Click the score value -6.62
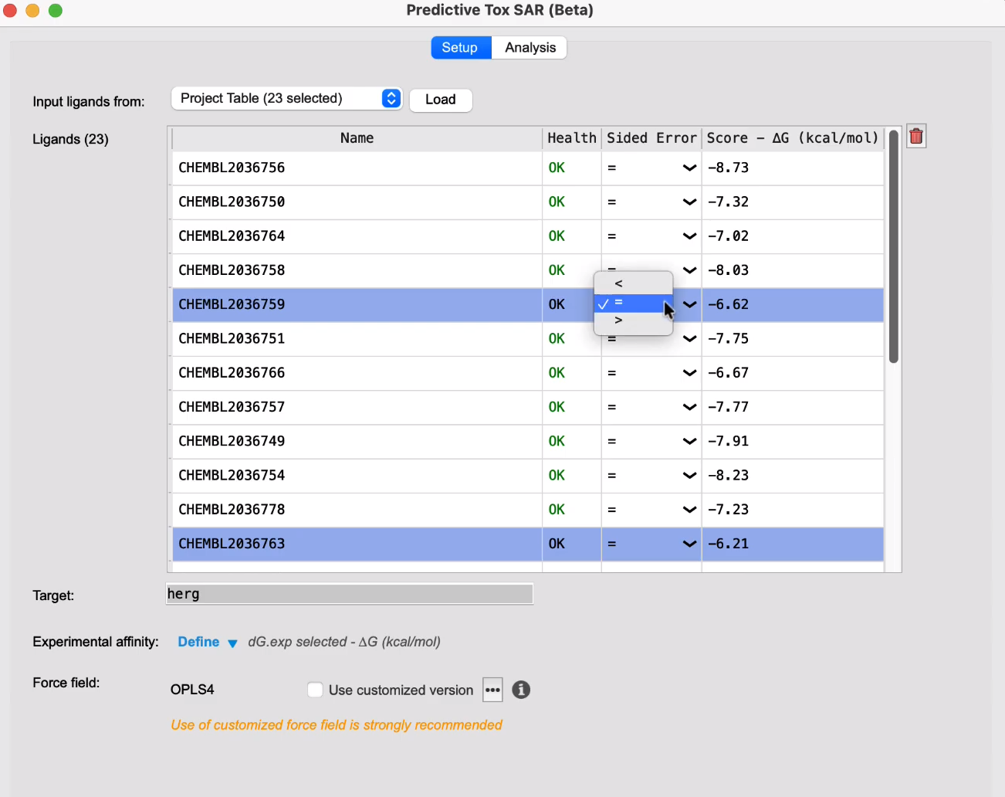1005x797 pixels. click(x=728, y=304)
